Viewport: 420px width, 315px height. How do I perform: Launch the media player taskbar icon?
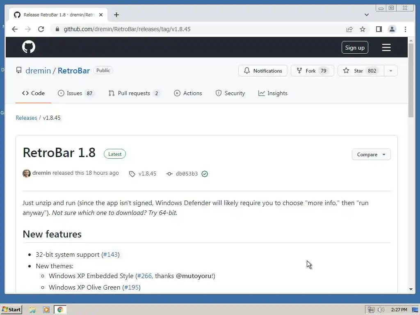(x=46, y=310)
